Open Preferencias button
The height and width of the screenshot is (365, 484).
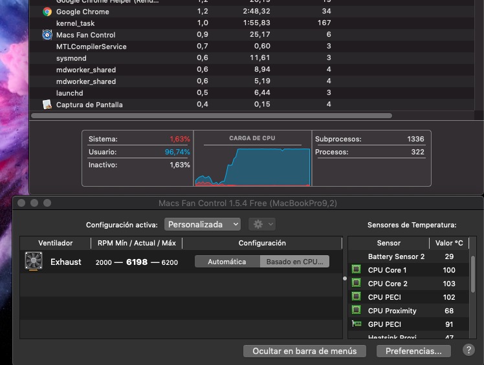click(x=413, y=351)
